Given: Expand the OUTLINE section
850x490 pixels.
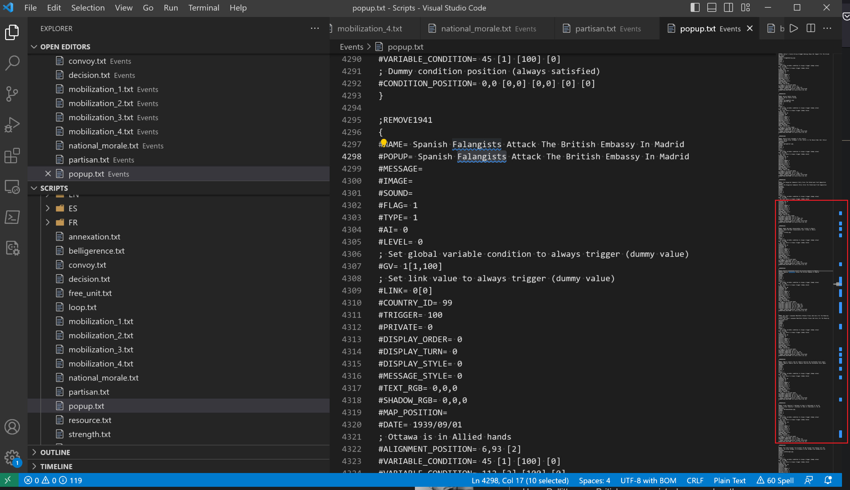Looking at the screenshot, I should 55,452.
